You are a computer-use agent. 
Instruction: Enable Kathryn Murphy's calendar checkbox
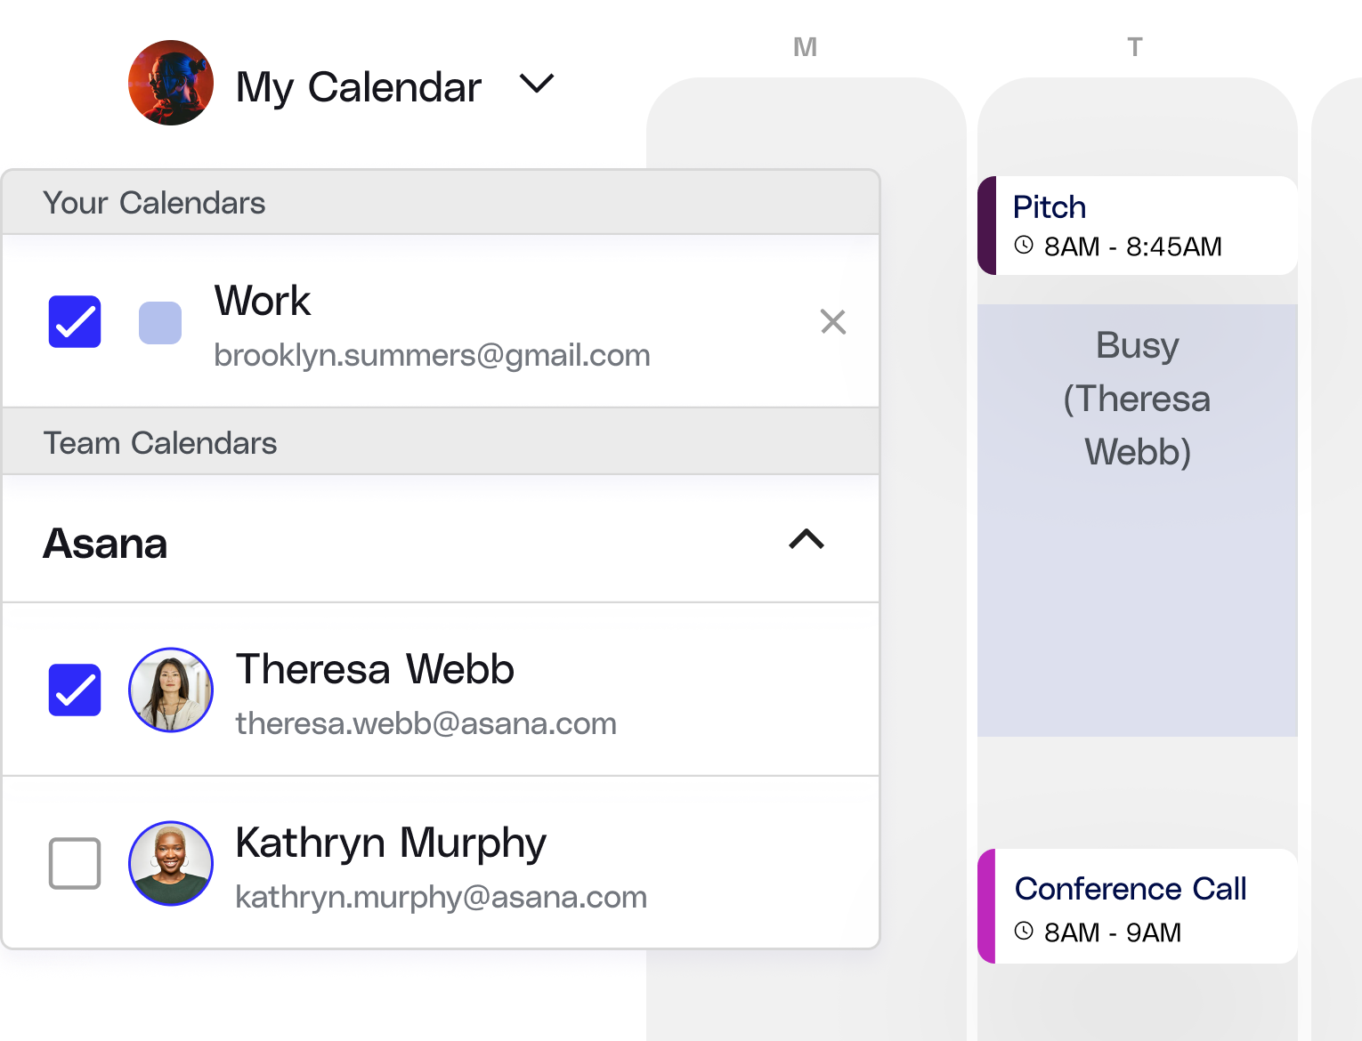pyautogui.click(x=74, y=863)
